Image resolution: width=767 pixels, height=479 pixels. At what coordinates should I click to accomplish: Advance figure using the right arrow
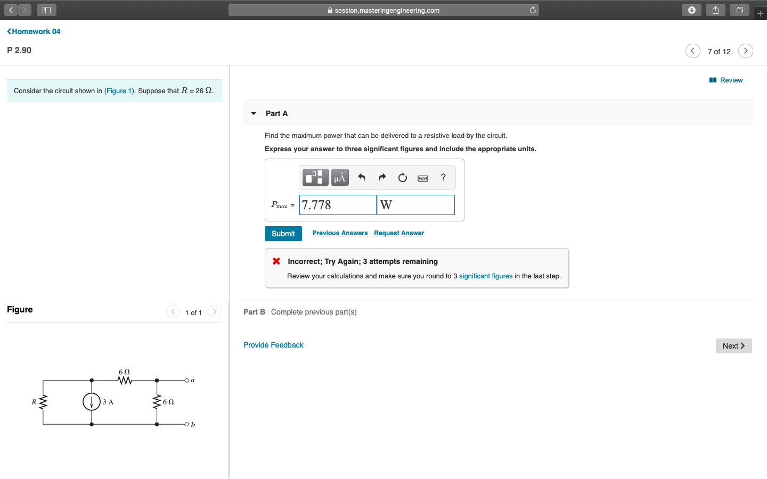pos(214,312)
